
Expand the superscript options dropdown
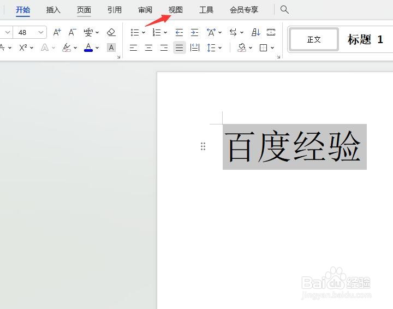tap(32, 47)
